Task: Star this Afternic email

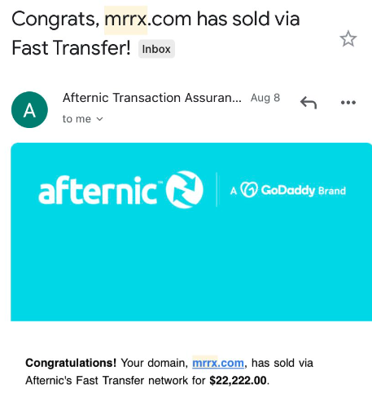Action: pos(348,38)
